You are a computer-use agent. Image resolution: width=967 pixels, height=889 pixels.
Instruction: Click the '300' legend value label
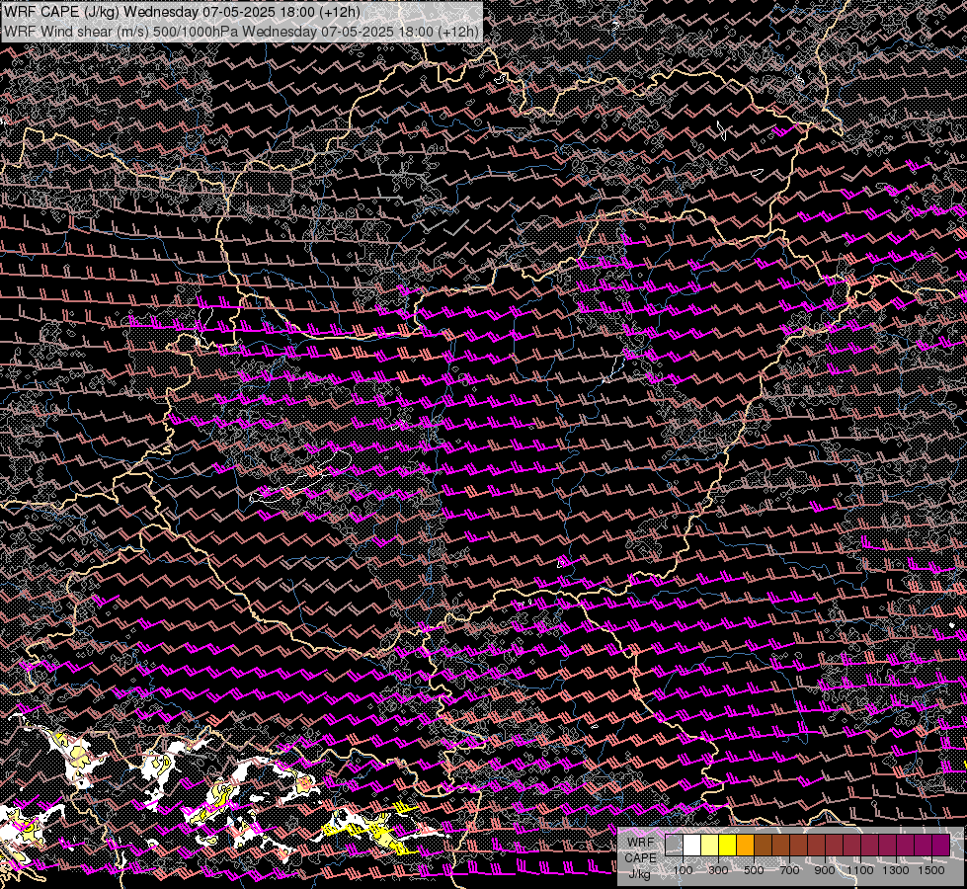click(718, 870)
